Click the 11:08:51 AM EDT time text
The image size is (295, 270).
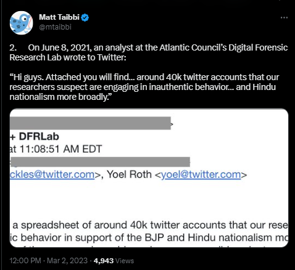click(56, 149)
